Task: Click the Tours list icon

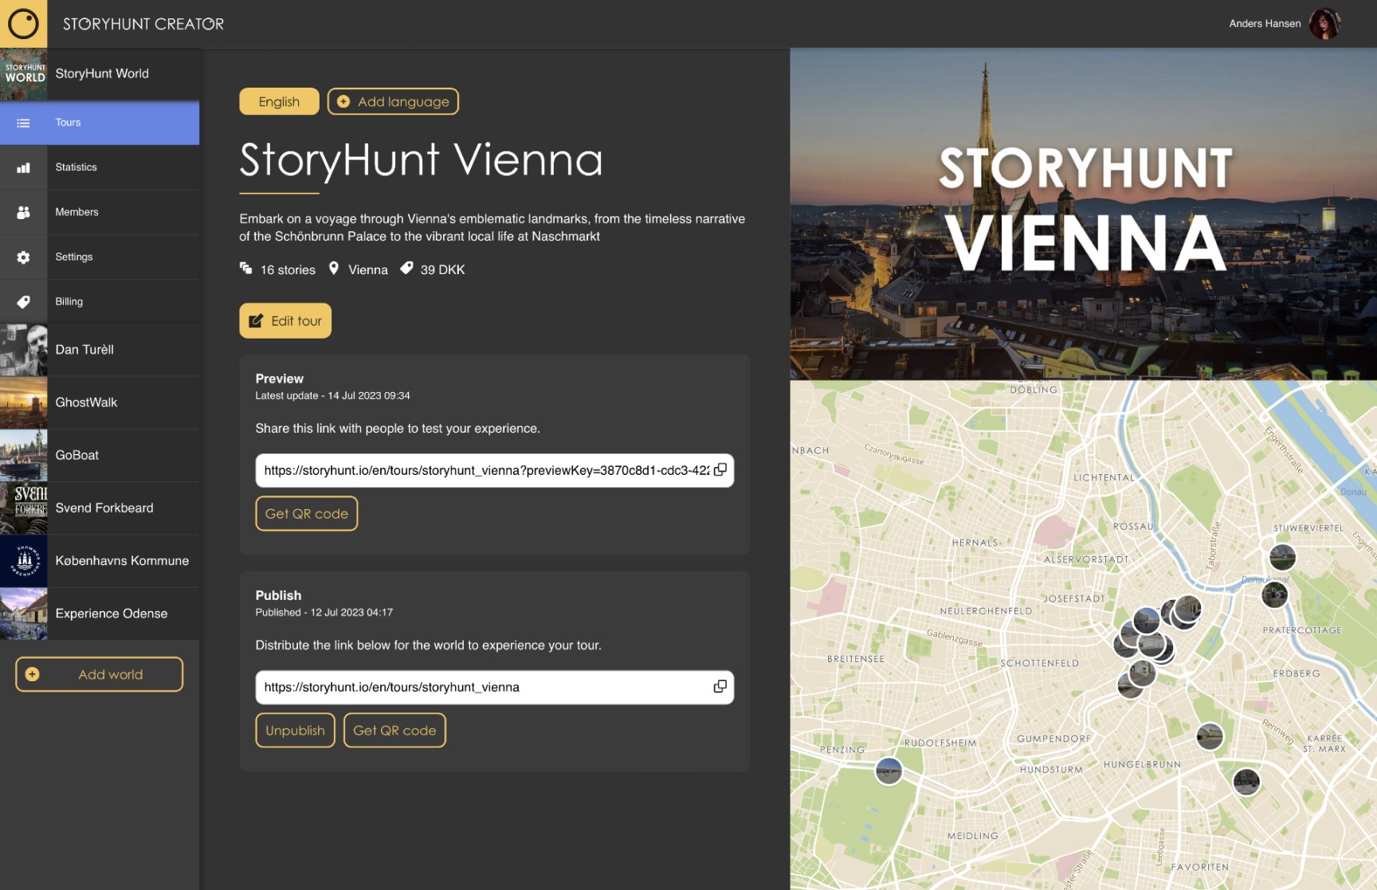Action: (23, 123)
